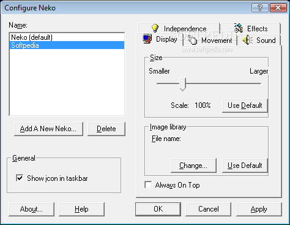This screenshot has width=290, height=225.
Task: Click the Delete button
Action: click(106, 129)
